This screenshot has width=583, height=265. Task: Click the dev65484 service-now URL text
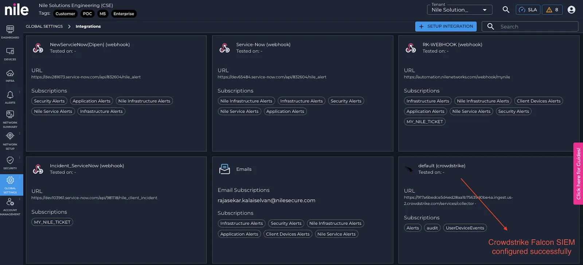point(272,77)
